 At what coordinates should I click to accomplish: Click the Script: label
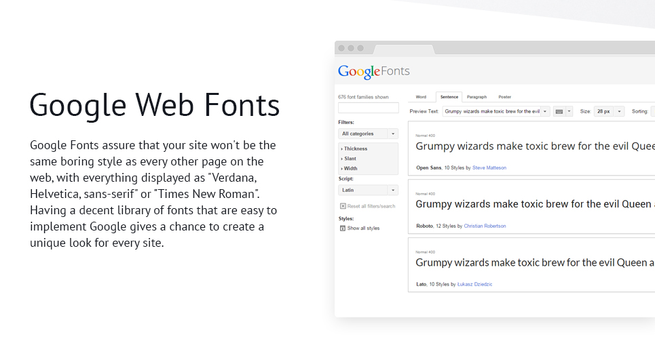[x=345, y=179]
